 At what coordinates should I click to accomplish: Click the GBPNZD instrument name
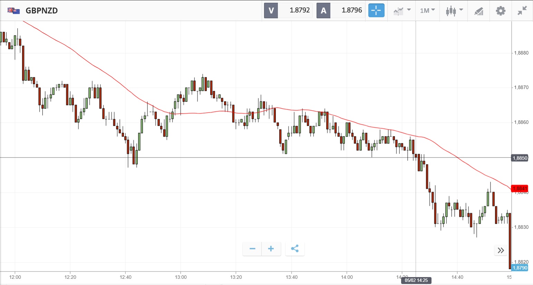click(x=42, y=11)
